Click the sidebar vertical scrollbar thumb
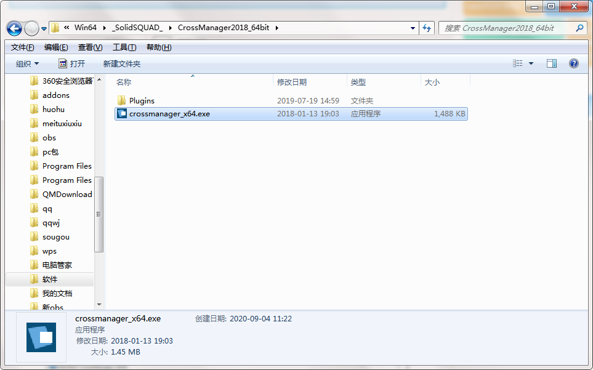 (99, 214)
